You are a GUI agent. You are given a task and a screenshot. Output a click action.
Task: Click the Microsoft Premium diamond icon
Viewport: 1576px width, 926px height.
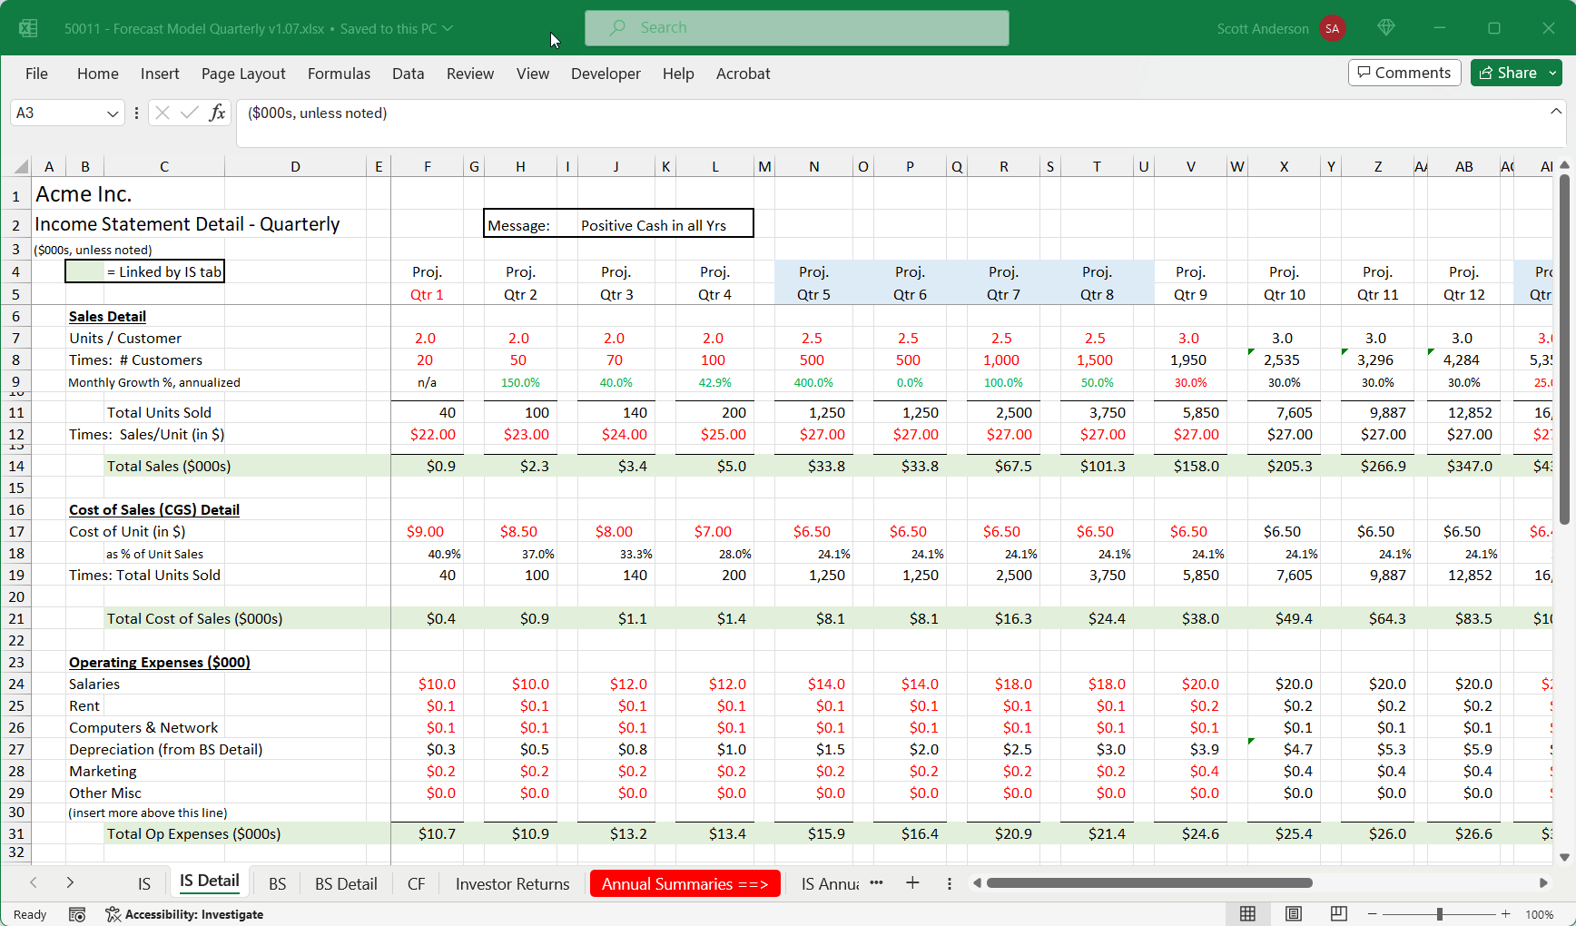1385,28
